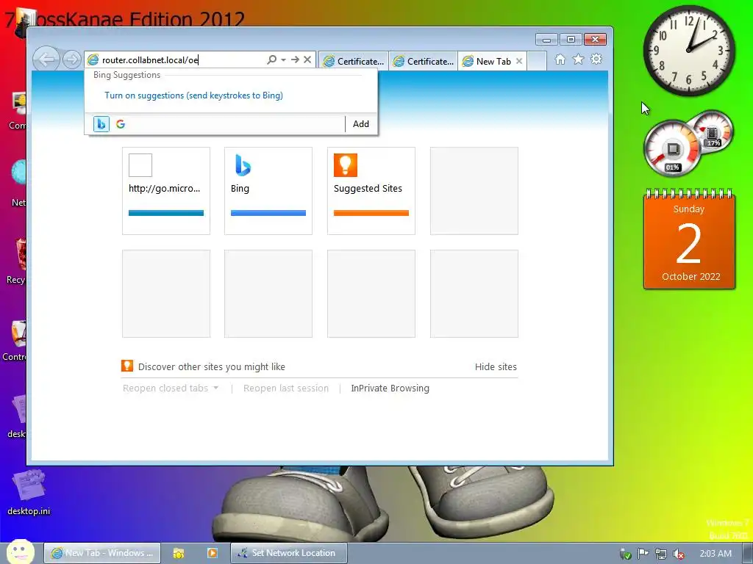
Task: Click the empty tile beside Suggested Sites
Action: (x=474, y=191)
